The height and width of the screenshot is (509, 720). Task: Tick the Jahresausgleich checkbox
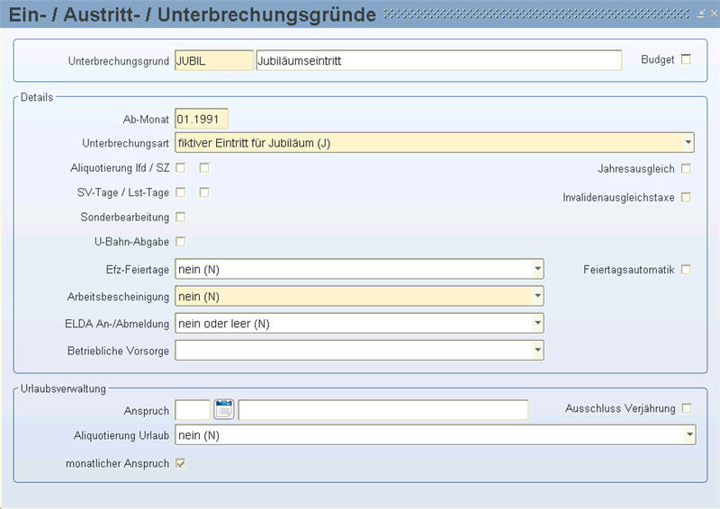click(686, 168)
